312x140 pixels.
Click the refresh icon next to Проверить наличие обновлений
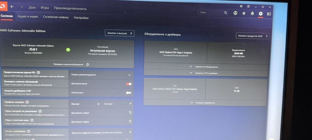click(x=88, y=64)
